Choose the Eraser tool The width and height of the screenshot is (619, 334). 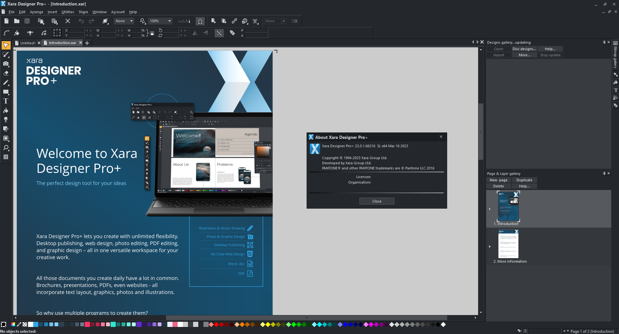coord(6,73)
